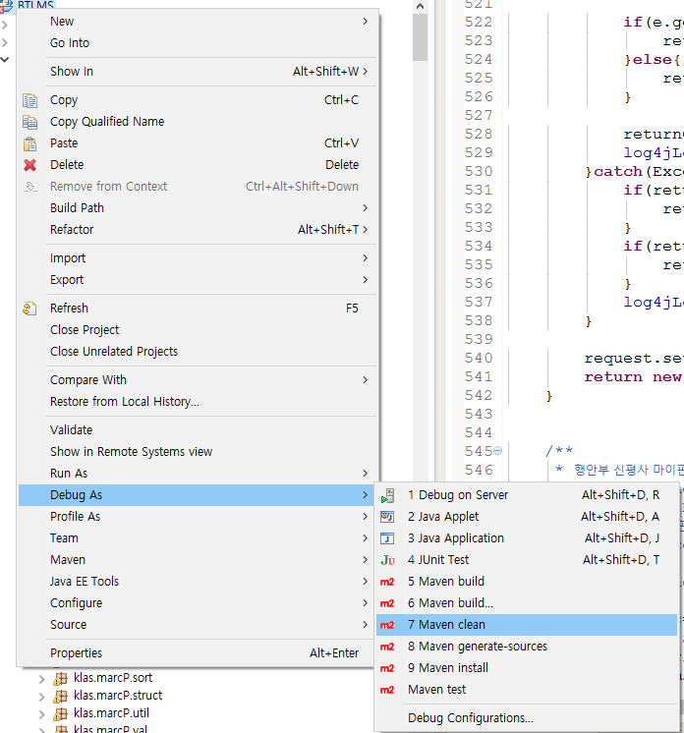Screen dimensions: 684x733
Task: Click the m2 icon beside Maven build
Action: coord(387,582)
